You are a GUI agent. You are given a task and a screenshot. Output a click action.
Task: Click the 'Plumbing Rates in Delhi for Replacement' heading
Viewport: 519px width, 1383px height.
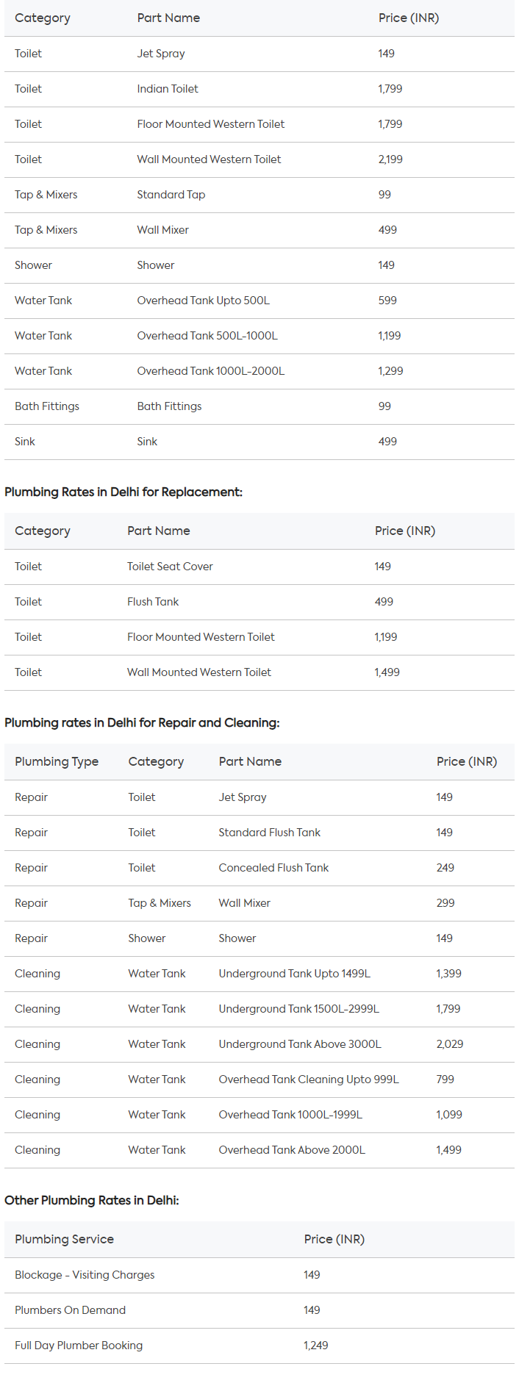coord(124,492)
